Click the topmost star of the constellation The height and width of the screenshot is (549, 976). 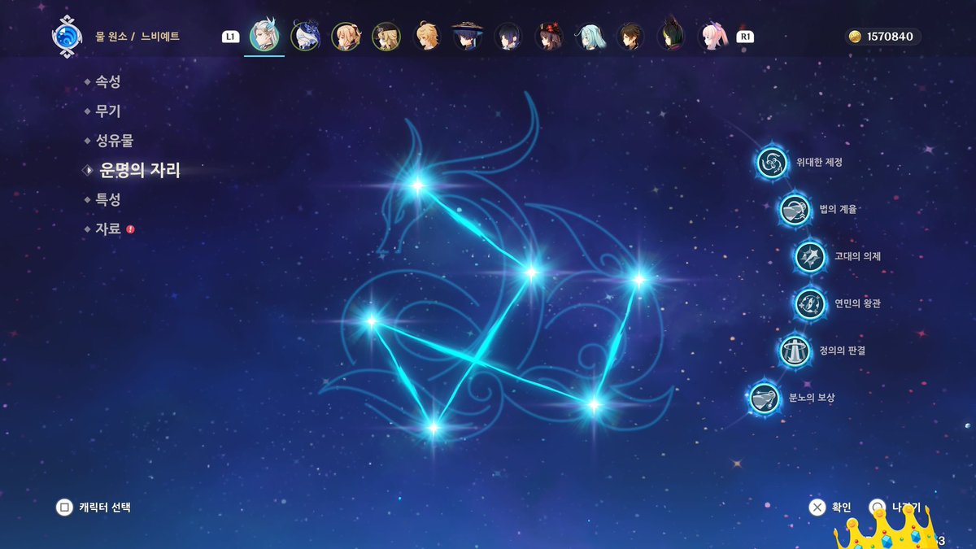click(x=417, y=185)
